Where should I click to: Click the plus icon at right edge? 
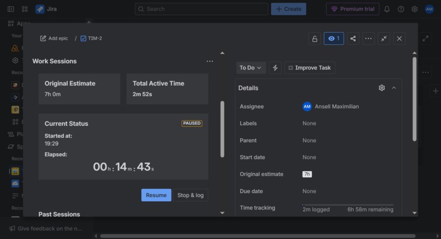(x=436, y=91)
